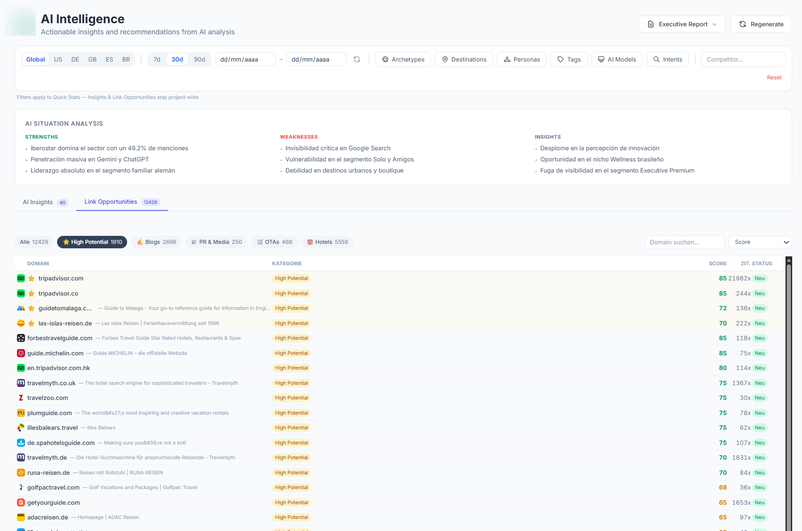Open the Personas filter
The image size is (802, 531).
coord(521,59)
